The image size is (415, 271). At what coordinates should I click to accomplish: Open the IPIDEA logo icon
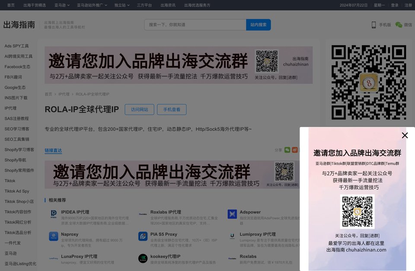(54, 214)
